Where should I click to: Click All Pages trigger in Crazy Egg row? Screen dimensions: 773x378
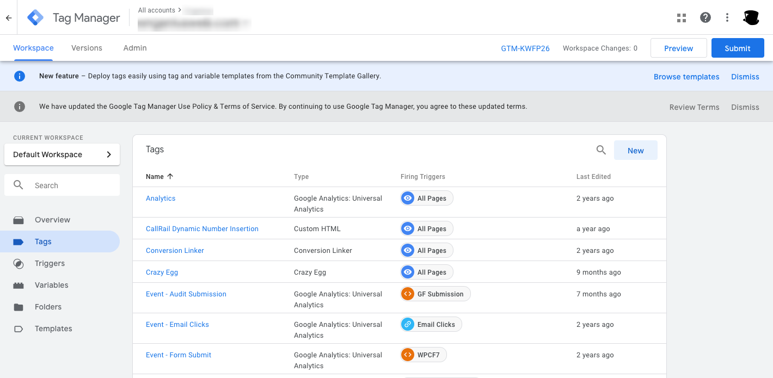click(427, 272)
